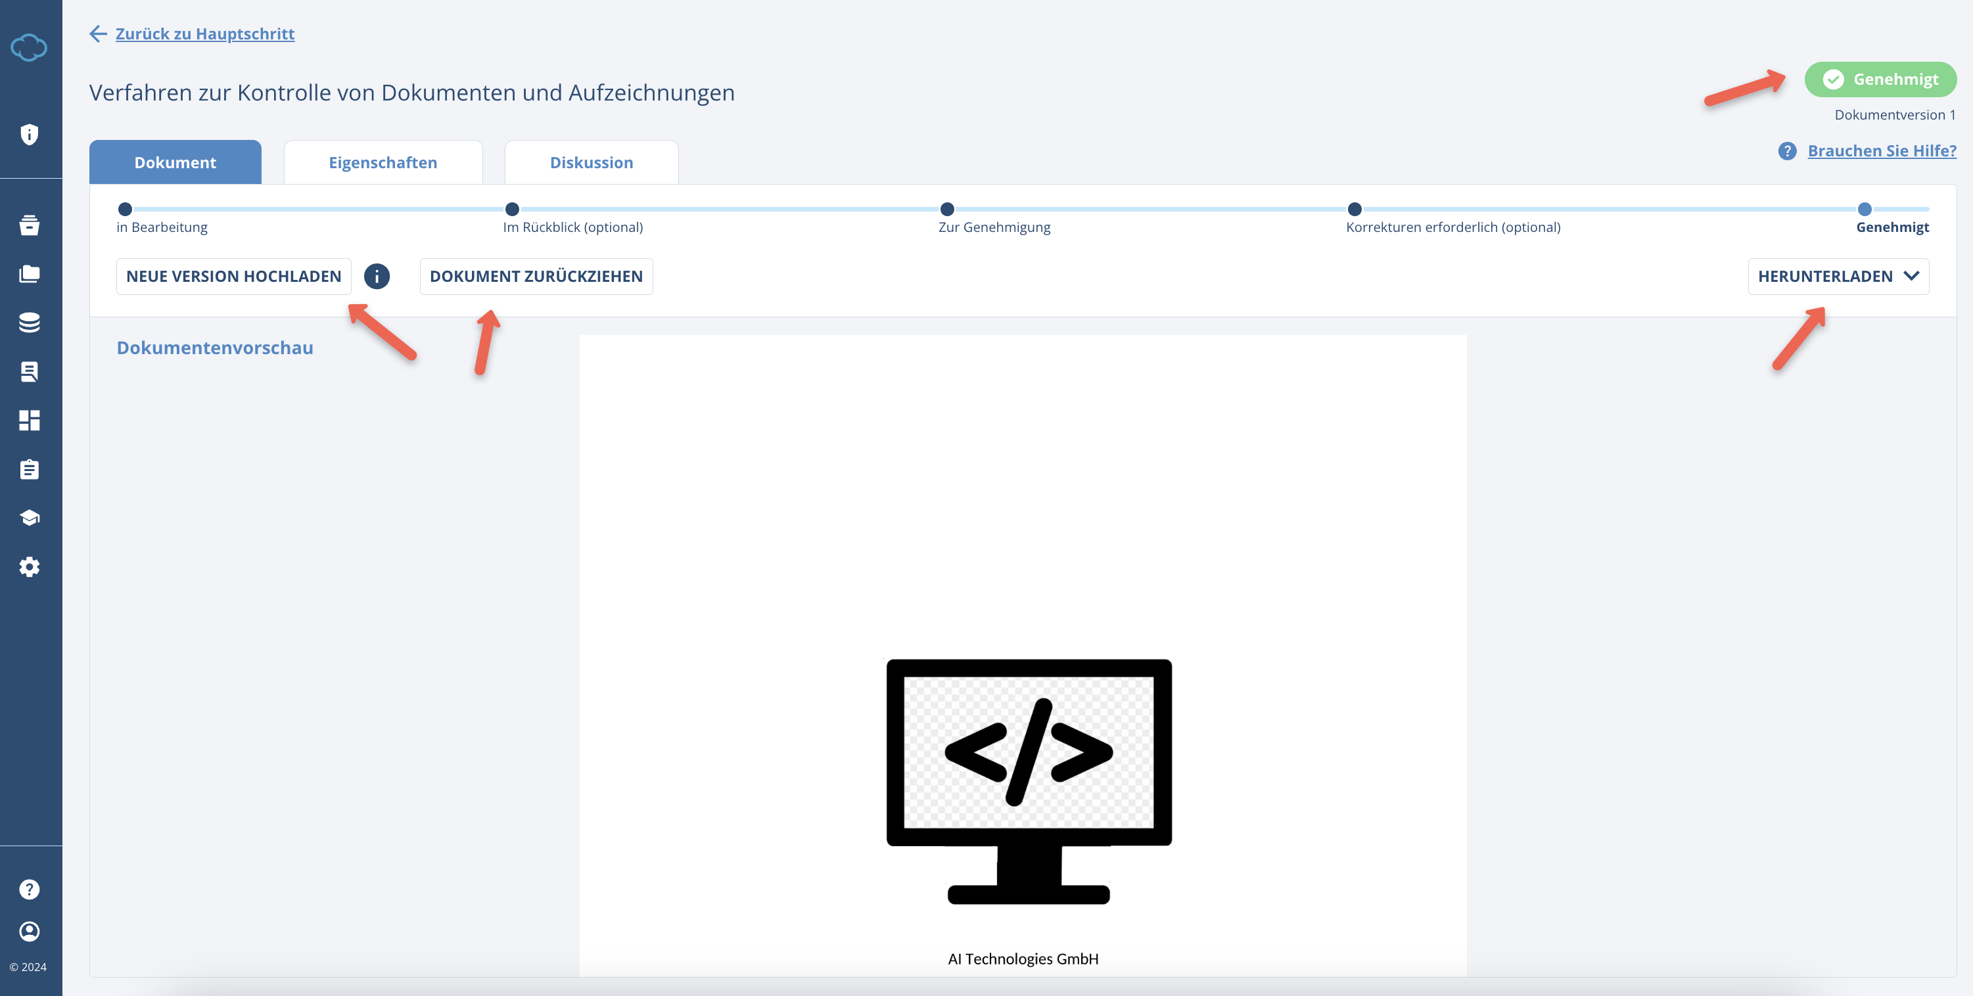The width and height of the screenshot is (1973, 996).
Task: Open the documents folder icon in sidebar
Action: click(30, 273)
